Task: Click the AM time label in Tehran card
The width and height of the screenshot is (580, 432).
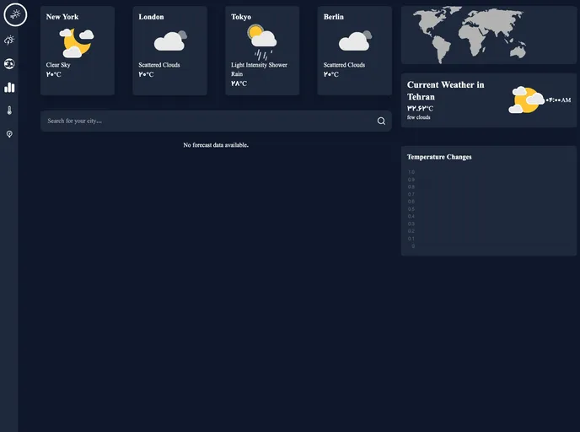Action: point(559,100)
